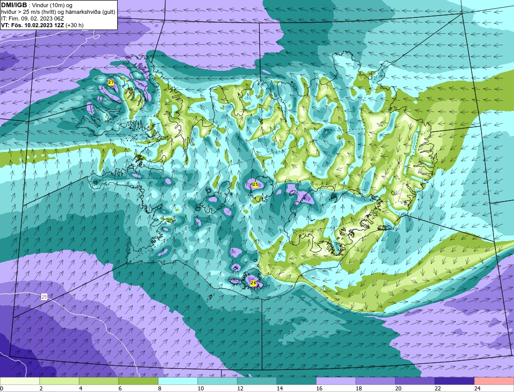Click the white contour label 25
This screenshot has height=392, width=514.
(x=44, y=297)
